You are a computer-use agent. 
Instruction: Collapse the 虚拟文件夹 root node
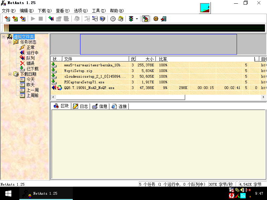tap(3, 37)
